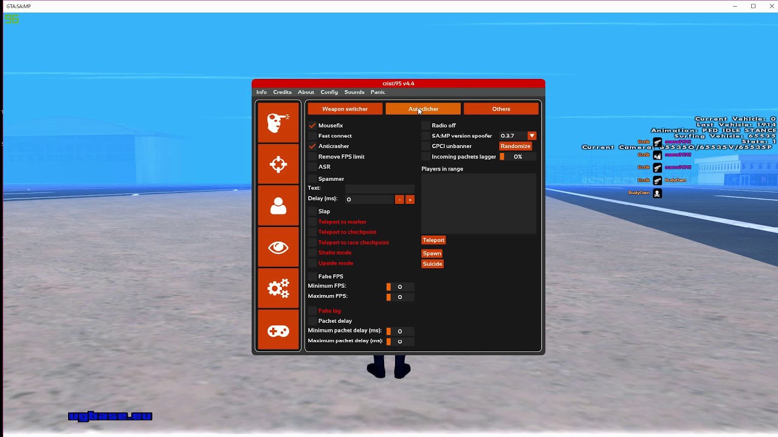Switch to the Weapon switcher tab
This screenshot has width=778, height=437.
345,109
